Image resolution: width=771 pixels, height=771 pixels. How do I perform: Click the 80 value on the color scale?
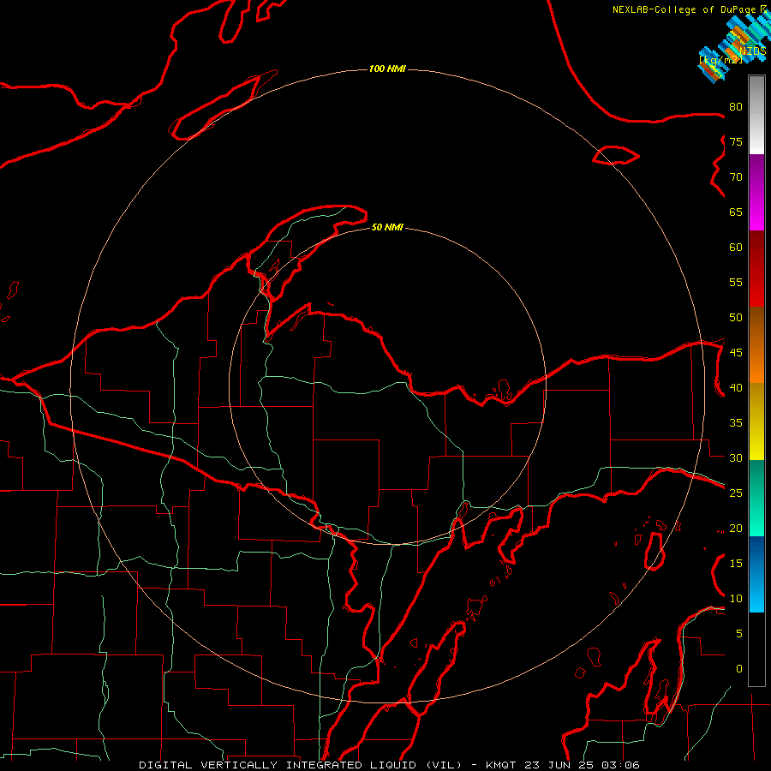tap(736, 107)
